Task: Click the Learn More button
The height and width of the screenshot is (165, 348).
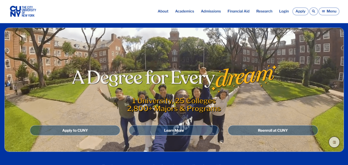Action: 174,130
